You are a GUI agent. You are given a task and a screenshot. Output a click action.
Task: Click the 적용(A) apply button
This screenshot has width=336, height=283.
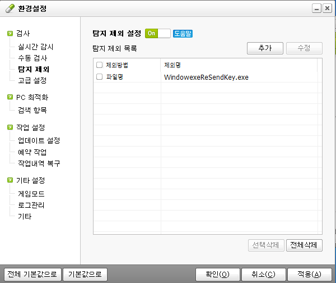[x=310, y=274]
